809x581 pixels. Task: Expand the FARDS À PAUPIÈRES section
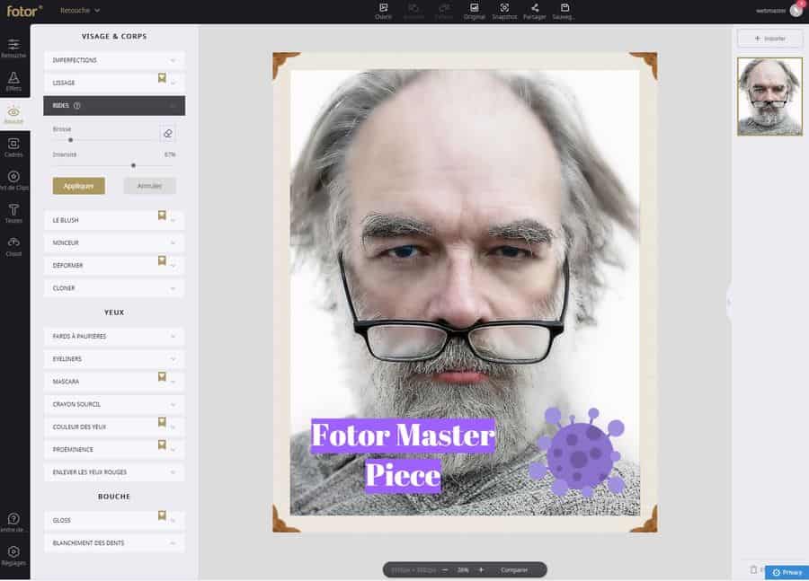point(113,336)
